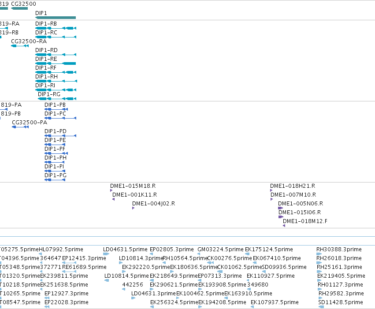The image size is (375, 309).
Task: Click the SD11428.5prime EST label
Action: point(341,302)
